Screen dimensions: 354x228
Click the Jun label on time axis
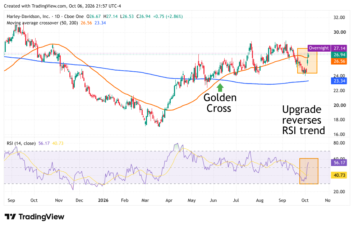(213, 200)
